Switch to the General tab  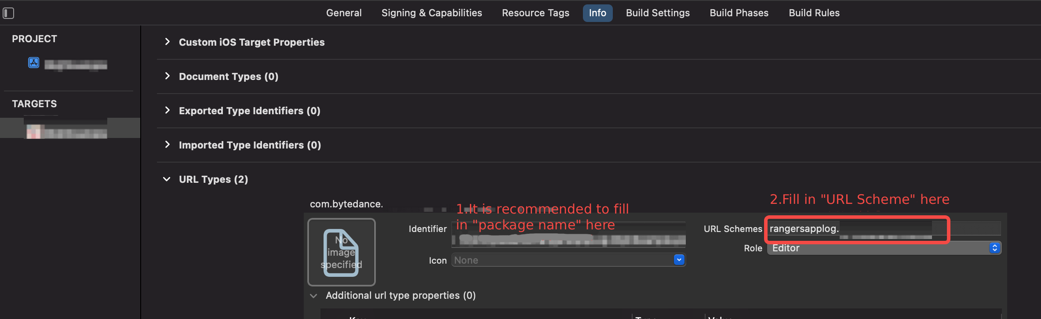click(344, 13)
